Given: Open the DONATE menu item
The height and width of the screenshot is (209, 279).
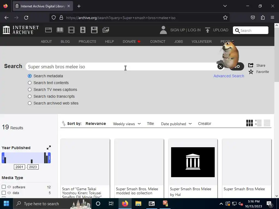Looking at the screenshot, I should coord(132,41).
